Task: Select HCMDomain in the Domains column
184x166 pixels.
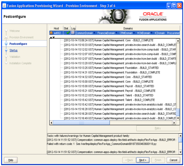Action: [x=144, y=33]
